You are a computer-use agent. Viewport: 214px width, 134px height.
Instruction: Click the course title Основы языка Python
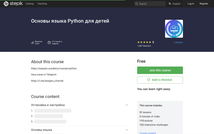click(70, 21)
